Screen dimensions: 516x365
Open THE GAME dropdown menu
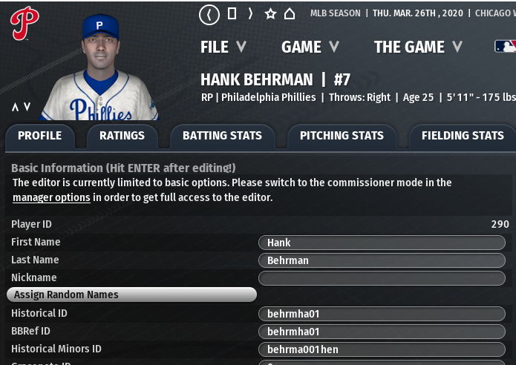(x=417, y=47)
